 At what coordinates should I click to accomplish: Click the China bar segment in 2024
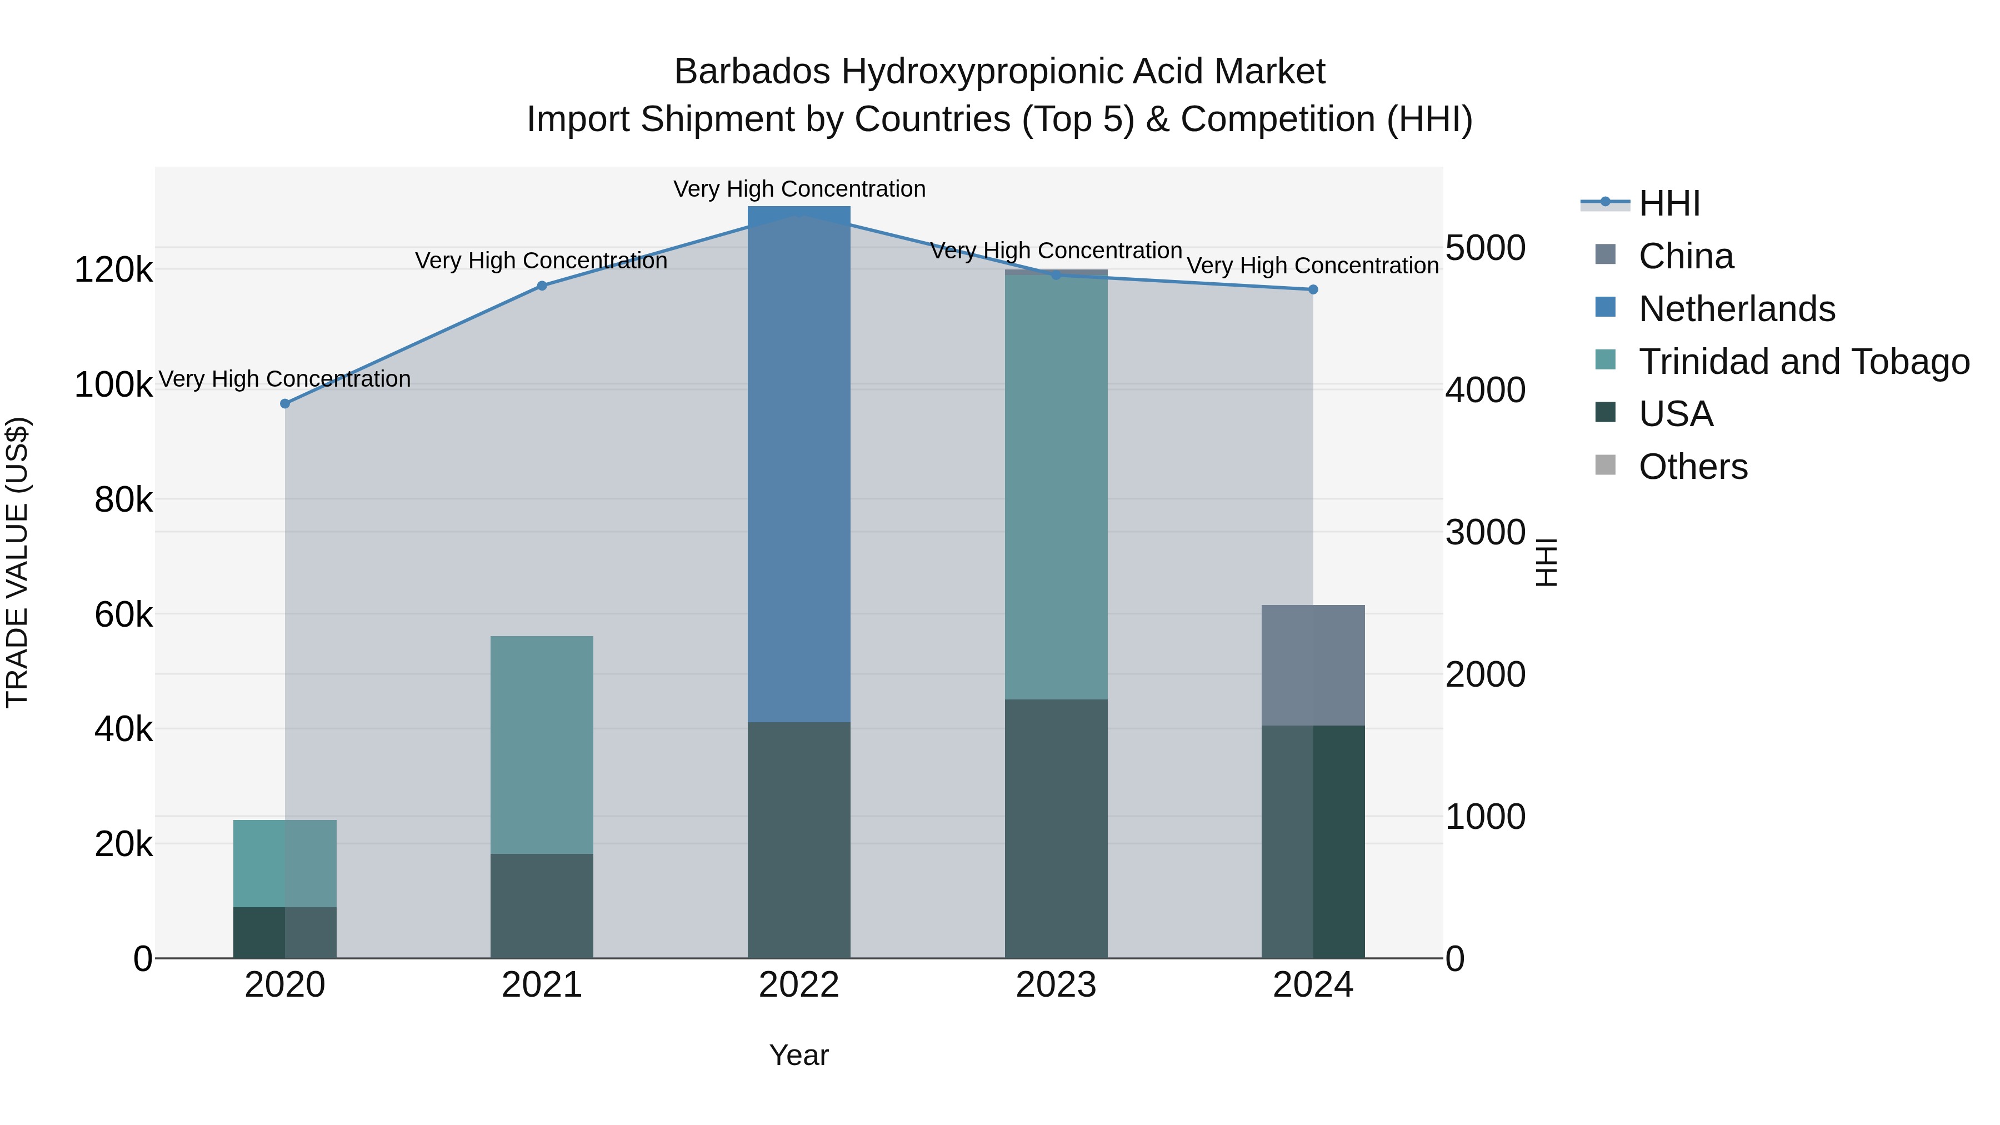pyautogui.click(x=1313, y=666)
